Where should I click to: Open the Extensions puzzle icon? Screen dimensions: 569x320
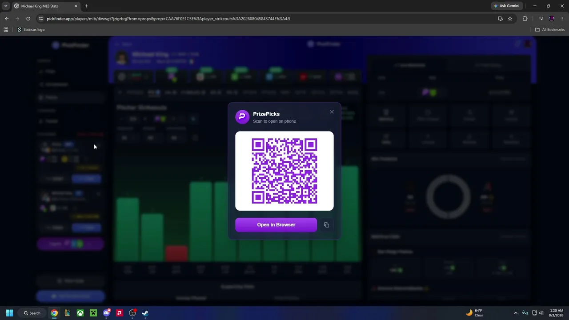[x=525, y=19]
